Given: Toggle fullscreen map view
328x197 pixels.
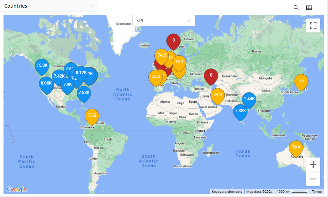Looking at the screenshot, I should pos(313,25).
